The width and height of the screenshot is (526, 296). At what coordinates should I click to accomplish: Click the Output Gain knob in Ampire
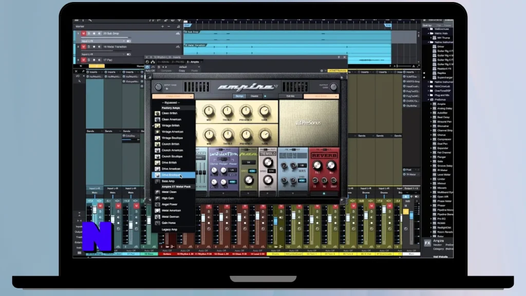tap(333, 87)
